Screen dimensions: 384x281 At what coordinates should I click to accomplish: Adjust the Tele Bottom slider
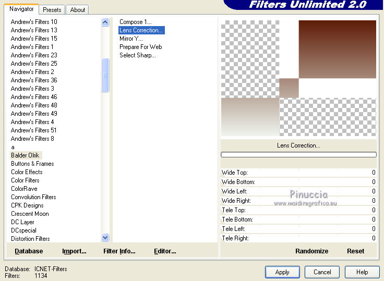point(298,219)
